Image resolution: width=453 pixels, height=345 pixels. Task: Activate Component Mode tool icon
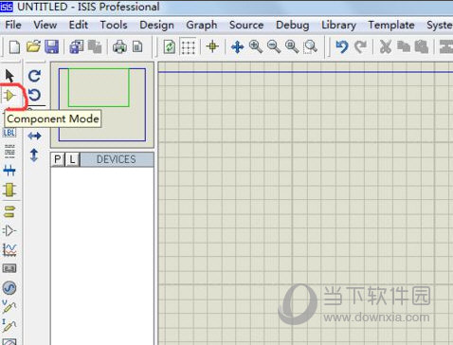click(9, 95)
